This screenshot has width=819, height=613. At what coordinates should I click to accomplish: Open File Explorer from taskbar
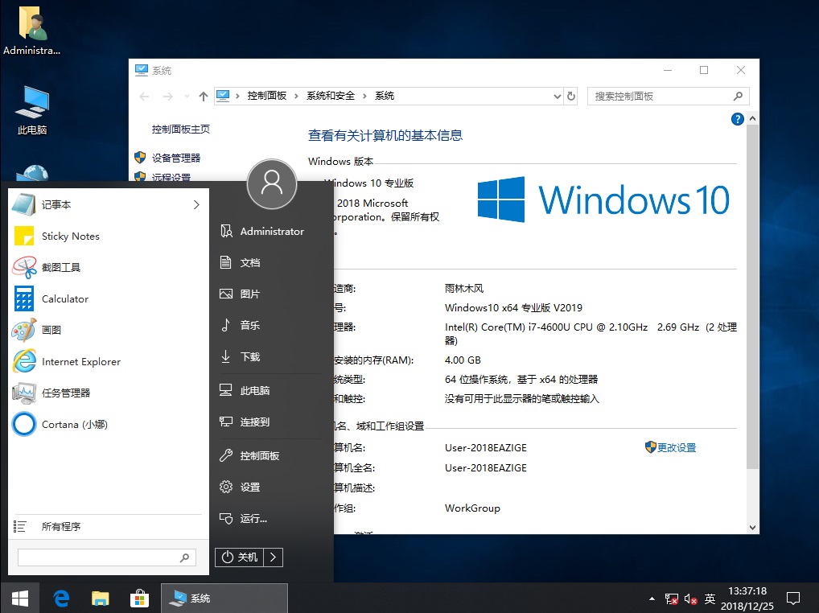point(101,598)
